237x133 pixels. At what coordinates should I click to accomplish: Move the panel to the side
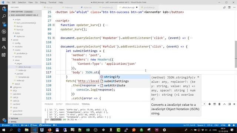[229, 104]
